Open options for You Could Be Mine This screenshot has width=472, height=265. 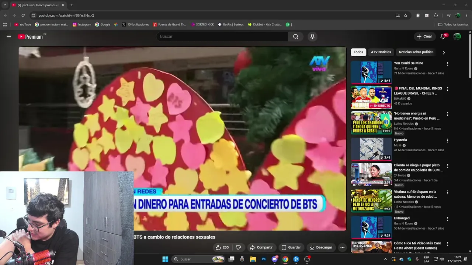click(448, 64)
